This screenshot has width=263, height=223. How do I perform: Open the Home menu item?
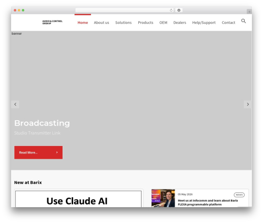pyautogui.click(x=83, y=23)
